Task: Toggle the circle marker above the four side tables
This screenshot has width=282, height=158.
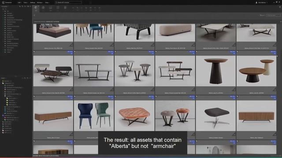Action: [115, 52]
